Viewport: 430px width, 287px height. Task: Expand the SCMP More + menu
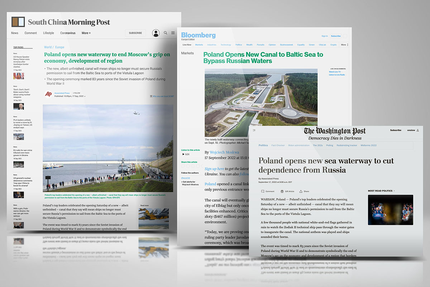pos(86,33)
